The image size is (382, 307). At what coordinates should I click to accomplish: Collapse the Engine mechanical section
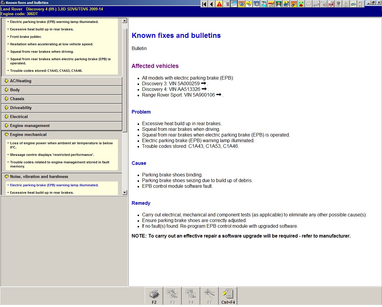(x=28, y=135)
